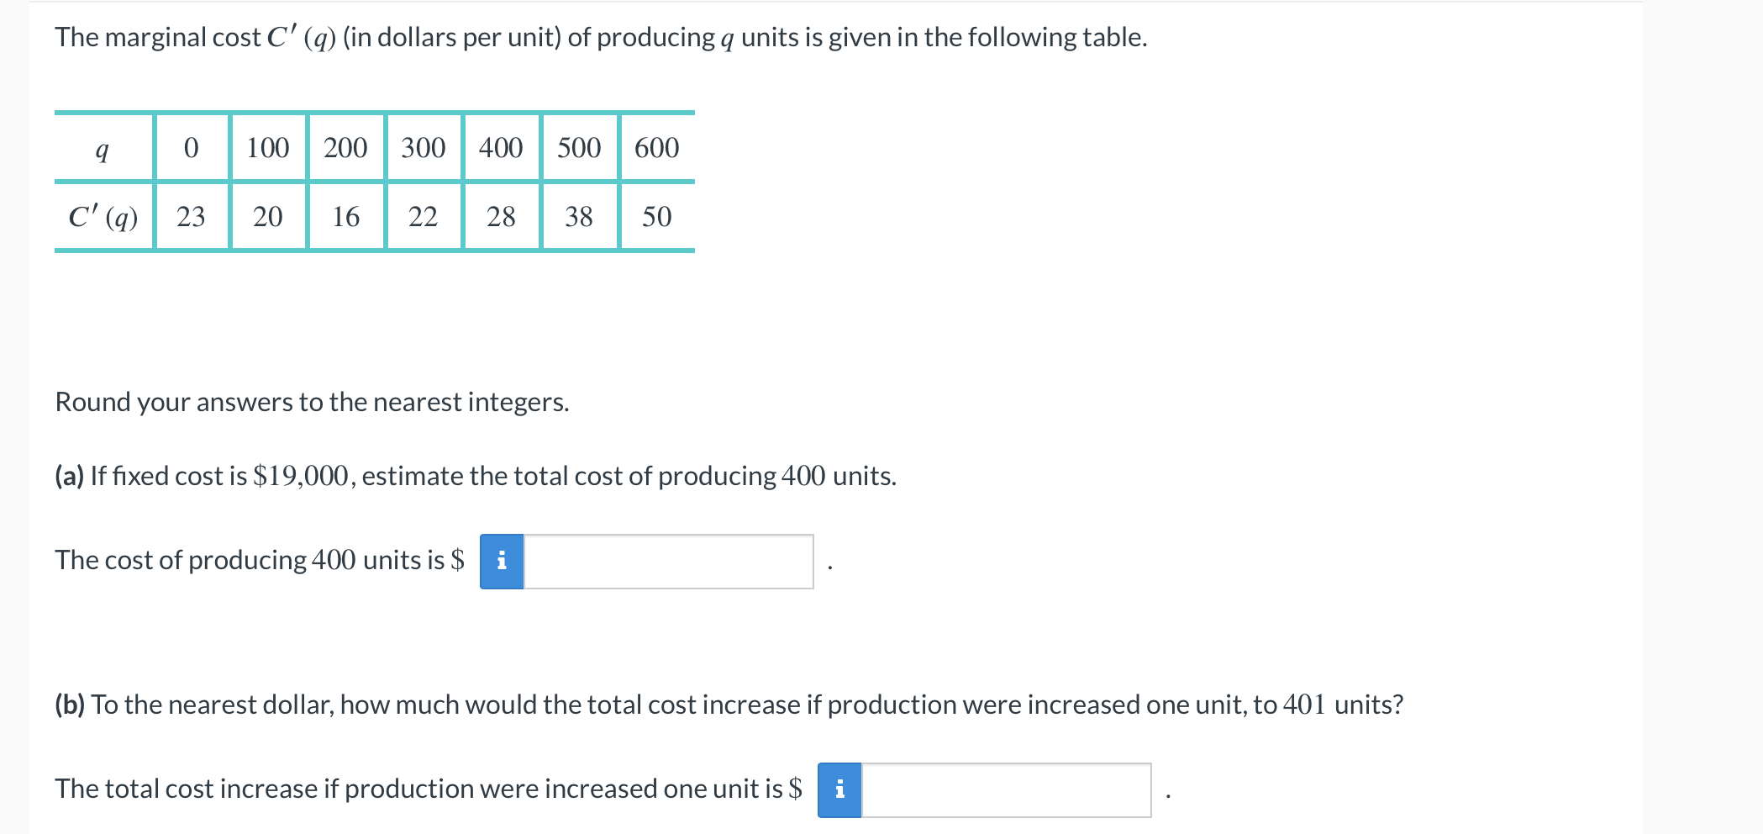Click the table cell showing 100
This screenshot has width=1763, height=834.
[267, 148]
